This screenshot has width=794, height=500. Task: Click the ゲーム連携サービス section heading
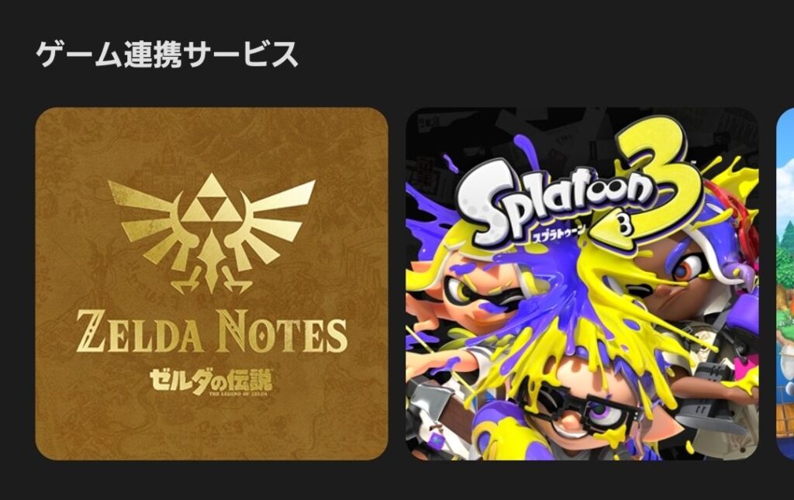click(x=167, y=54)
